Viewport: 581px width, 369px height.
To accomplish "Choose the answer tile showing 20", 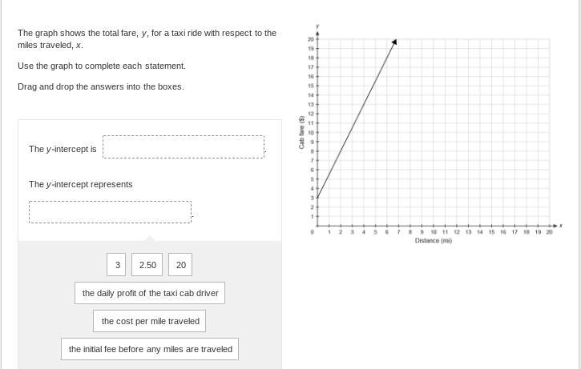I will [x=181, y=265].
